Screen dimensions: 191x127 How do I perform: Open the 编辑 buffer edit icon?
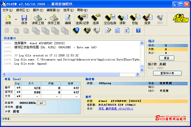pyautogui.click(x=68, y=20)
